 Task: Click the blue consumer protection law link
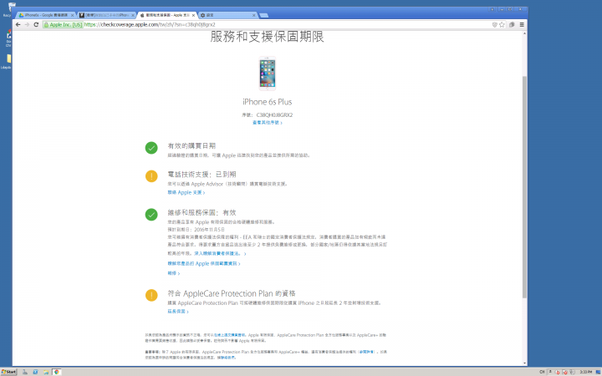click(x=220, y=254)
